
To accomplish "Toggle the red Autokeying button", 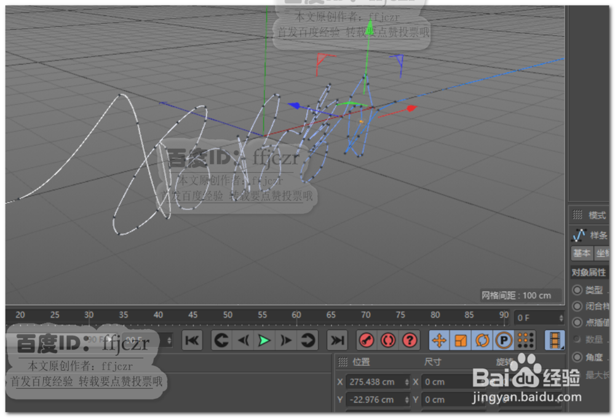I will 388,340.
